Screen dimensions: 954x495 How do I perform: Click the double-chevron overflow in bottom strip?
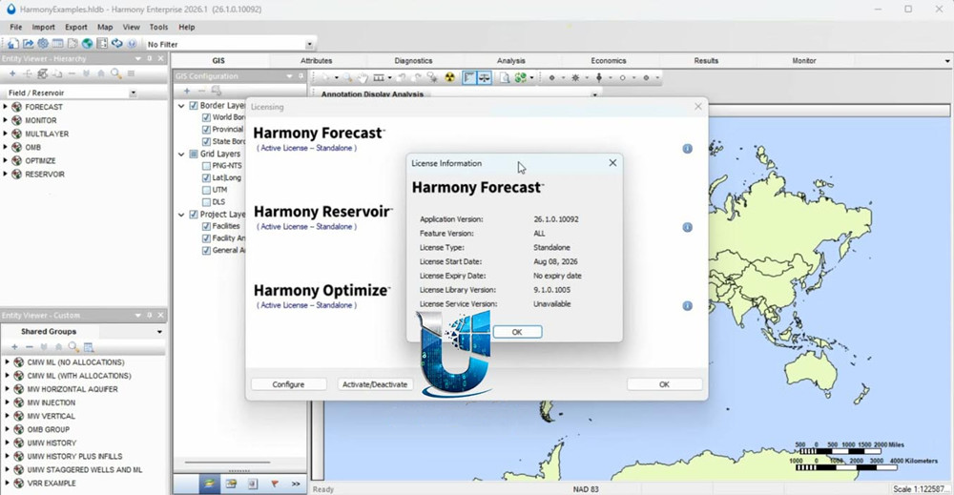tap(296, 485)
